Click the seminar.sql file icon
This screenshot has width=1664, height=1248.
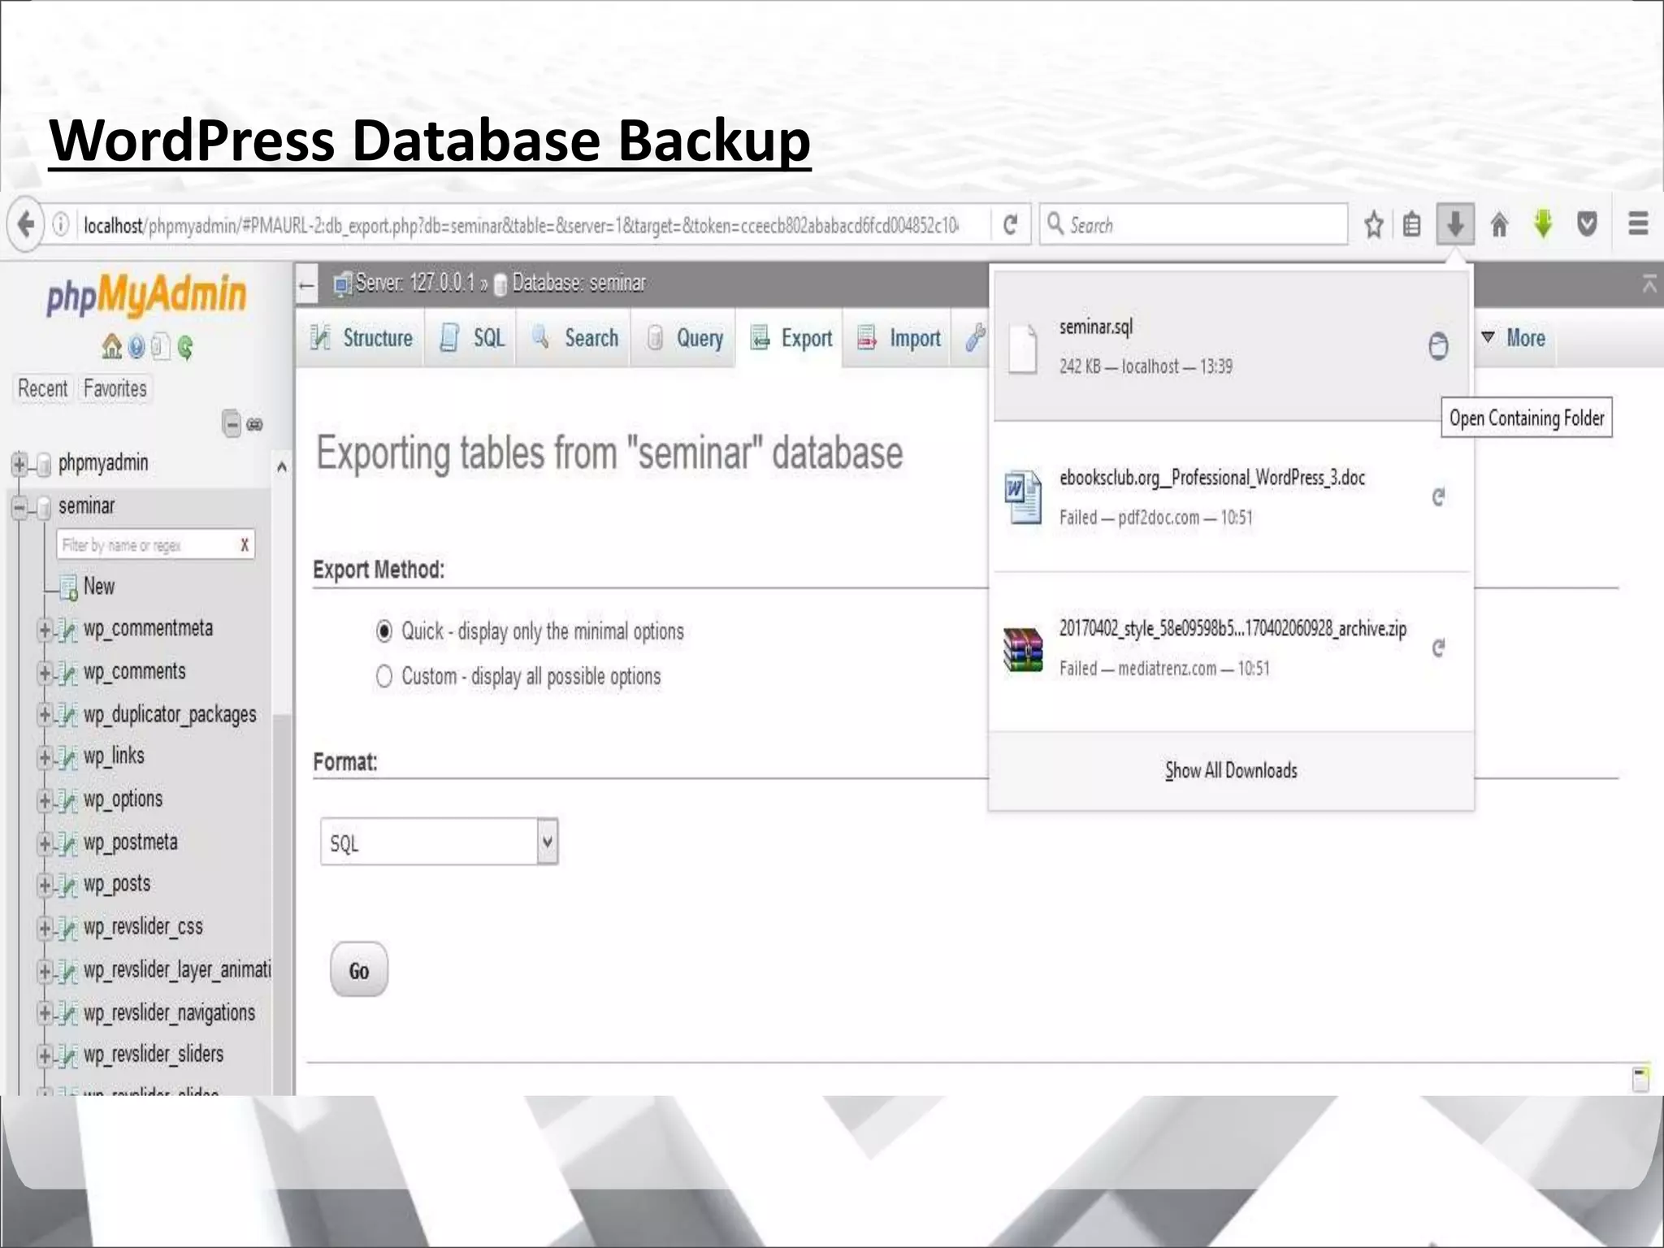1022,348
